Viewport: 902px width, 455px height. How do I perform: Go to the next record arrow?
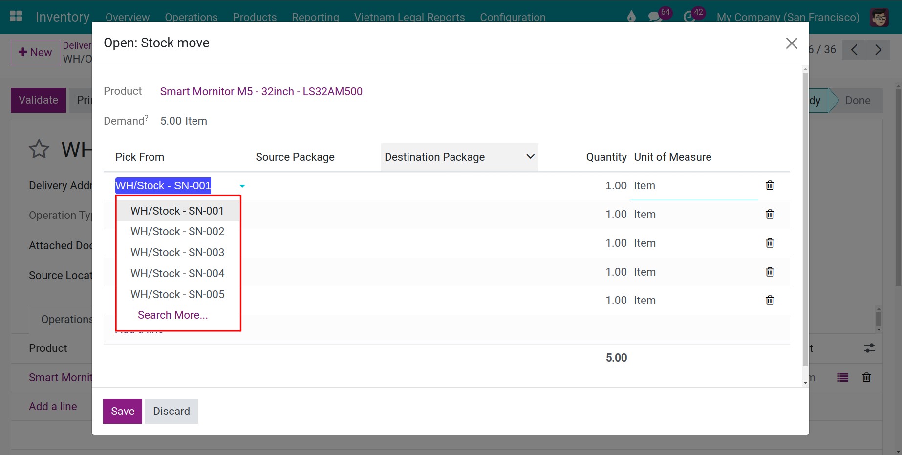pos(878,50)
